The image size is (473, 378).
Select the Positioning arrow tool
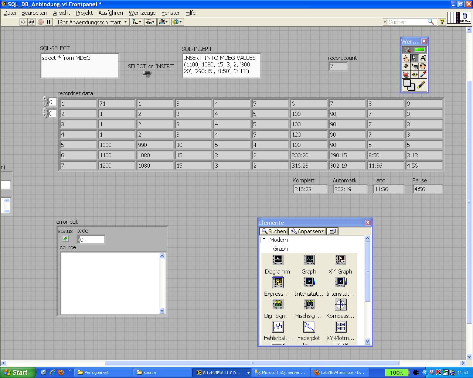[x=415, y=58]
